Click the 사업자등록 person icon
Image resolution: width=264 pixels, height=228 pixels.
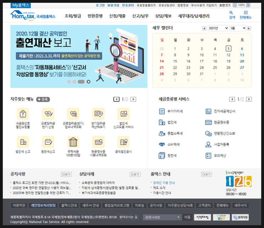[x=209, y=144]
